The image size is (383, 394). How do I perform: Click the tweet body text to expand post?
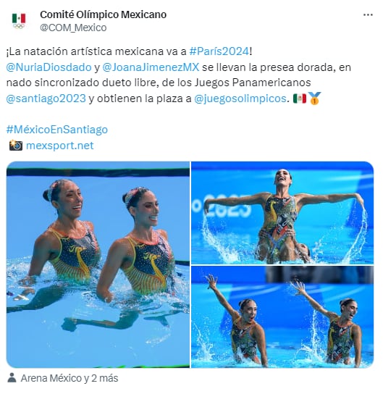pos(178,75)
